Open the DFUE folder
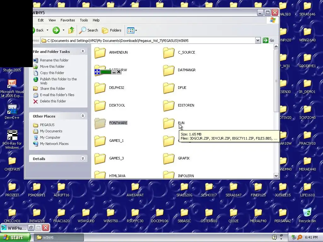Screen dimensions: 323x242 175,88
